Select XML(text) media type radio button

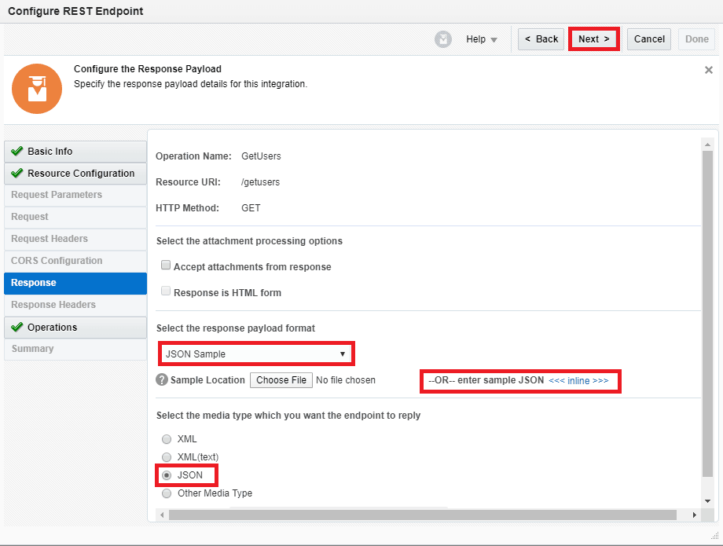(167, 457)
